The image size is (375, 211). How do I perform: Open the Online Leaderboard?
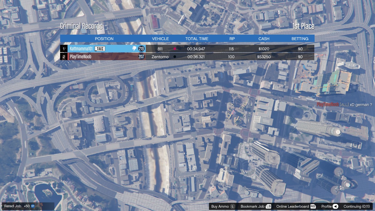(x=292, y=206)
